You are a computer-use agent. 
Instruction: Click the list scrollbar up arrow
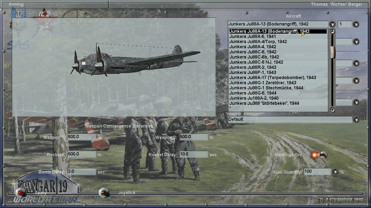(x=332, y=31)
